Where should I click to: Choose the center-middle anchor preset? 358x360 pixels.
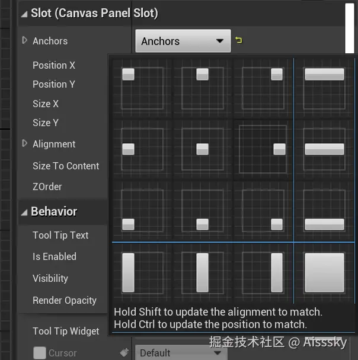[x=202, y=149]
